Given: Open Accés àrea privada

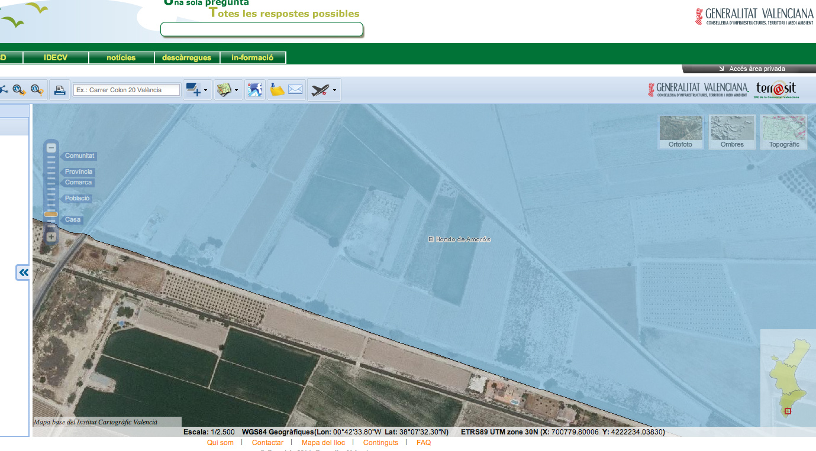Looking at the screenshot, I should [756, 69].
